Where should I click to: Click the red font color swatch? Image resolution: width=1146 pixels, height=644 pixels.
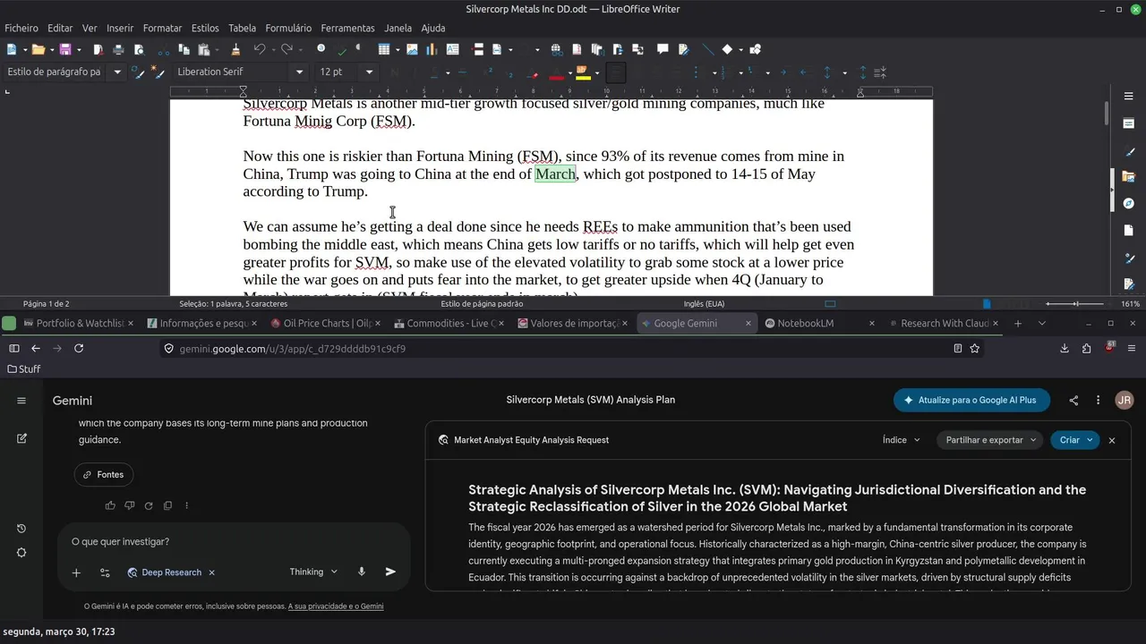[x=556, y=72]
